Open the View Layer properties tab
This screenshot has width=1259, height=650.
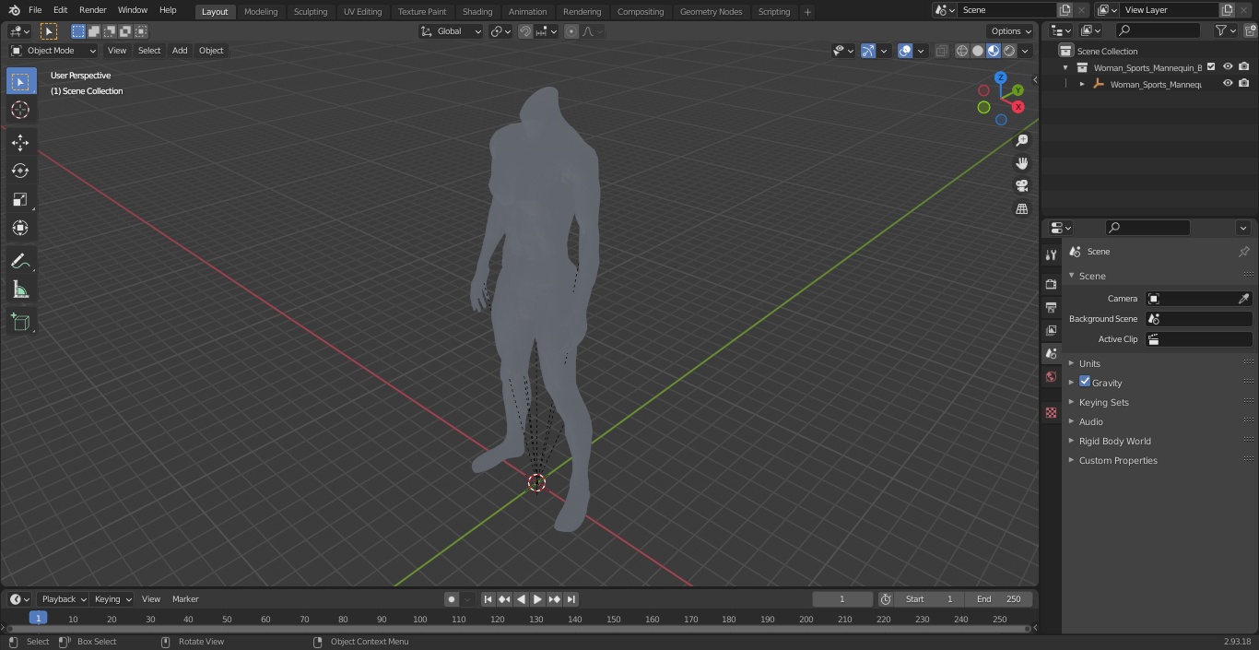pyautogui.click(x=1051, y=330)
